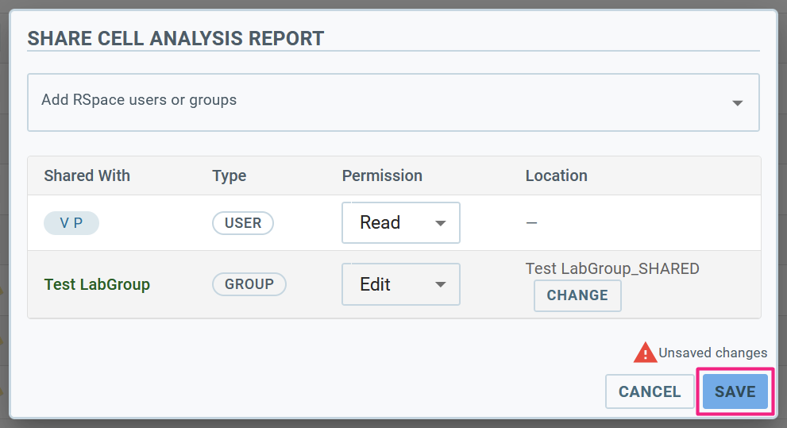
Task: Open the Read permission dropdown for V P
Action: tap(401, 223)
